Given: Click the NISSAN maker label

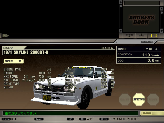Looking at the screenshot, I should coord(8,48).
